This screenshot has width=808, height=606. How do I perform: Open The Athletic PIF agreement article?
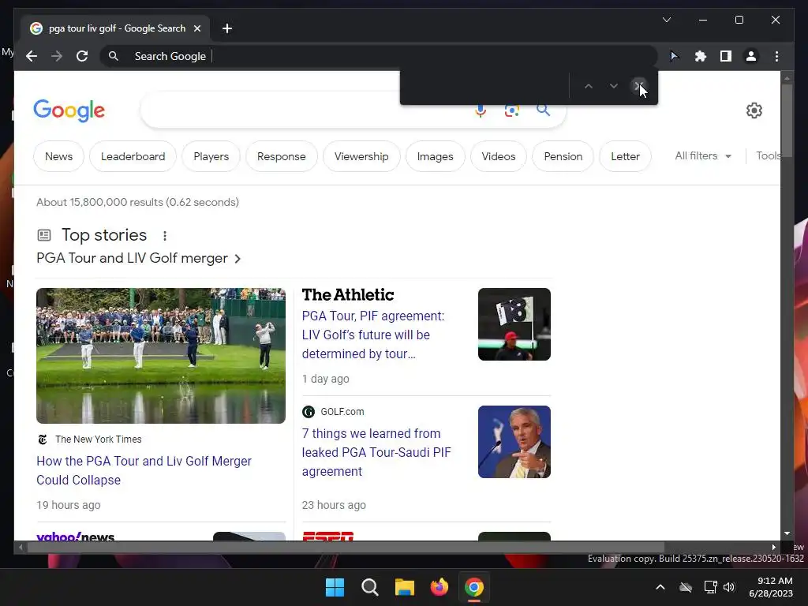(x=373, y=335)
